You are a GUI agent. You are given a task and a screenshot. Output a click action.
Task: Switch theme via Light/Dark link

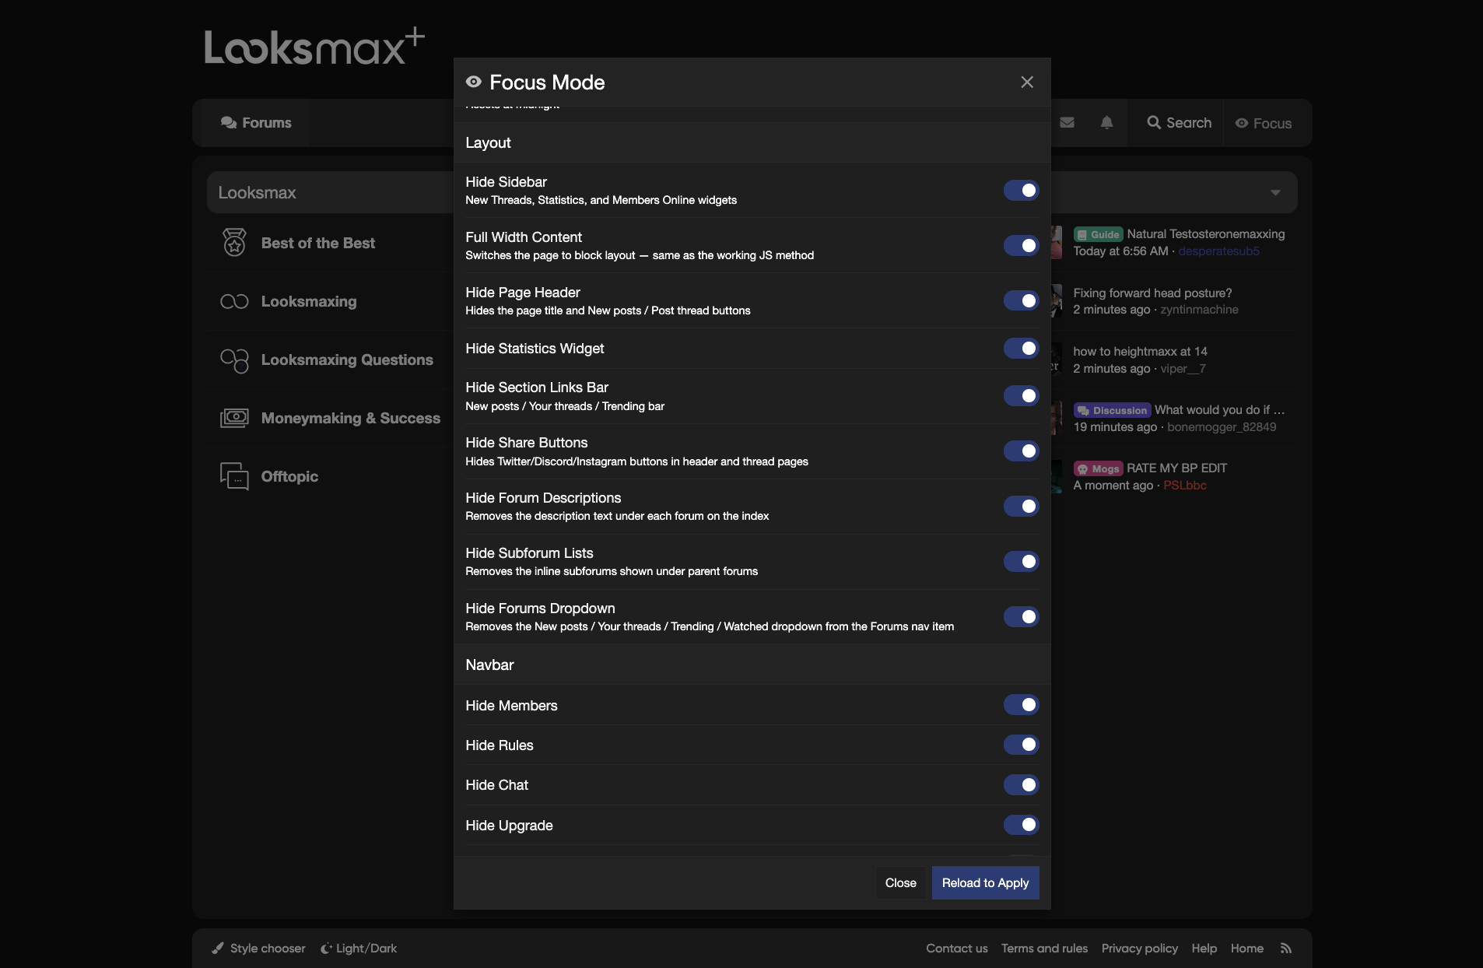[359, 948]
